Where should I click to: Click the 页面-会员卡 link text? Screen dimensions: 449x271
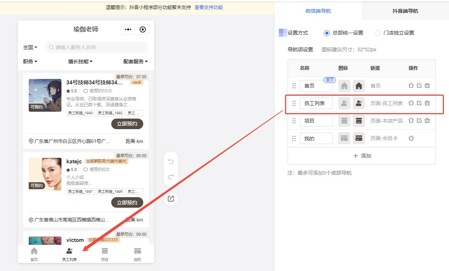[x=384, y=138]
